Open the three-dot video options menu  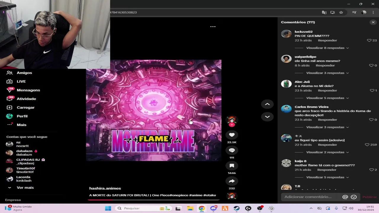[x=213, y=27]
